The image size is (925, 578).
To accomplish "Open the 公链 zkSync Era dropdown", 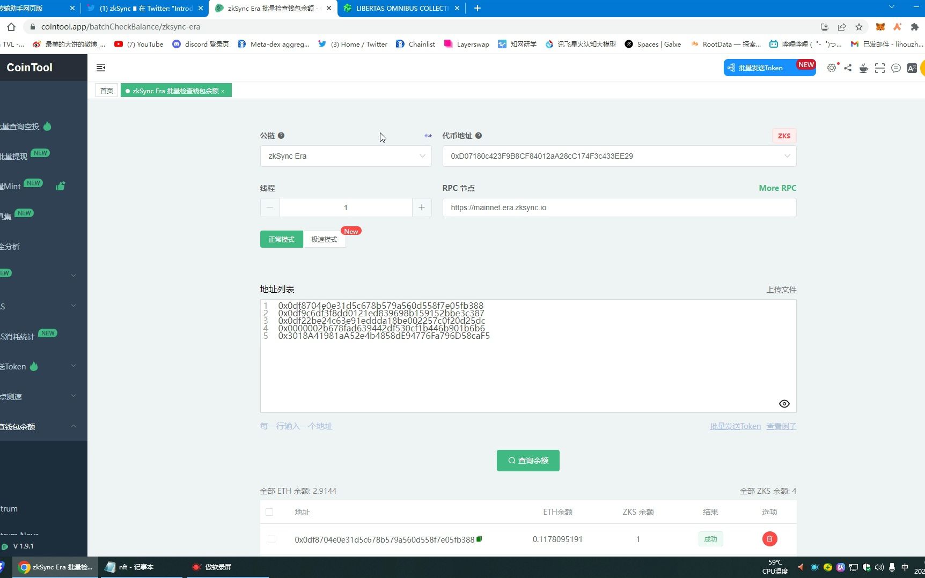I will click(x=346, y=156).
